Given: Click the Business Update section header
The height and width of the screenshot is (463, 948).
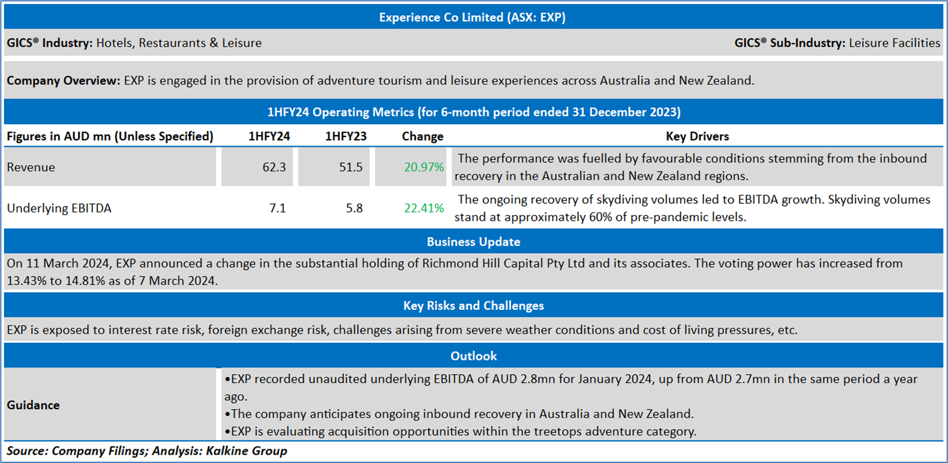Looking at the screenshot, I should click(473, 242).
